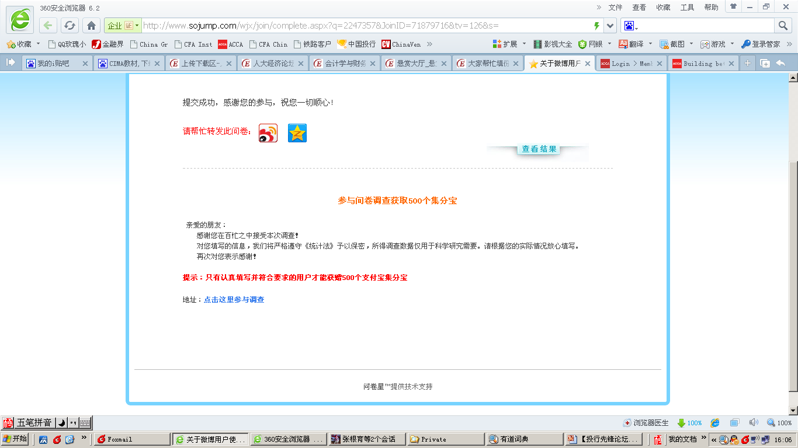Share the survey to Sina Weibo
Viewport: 798px width, 448px height.
268,133
